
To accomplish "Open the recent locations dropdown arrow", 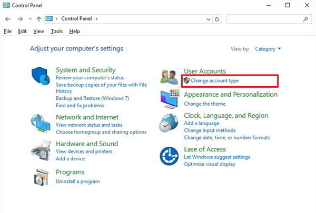I will click(30, 19).
